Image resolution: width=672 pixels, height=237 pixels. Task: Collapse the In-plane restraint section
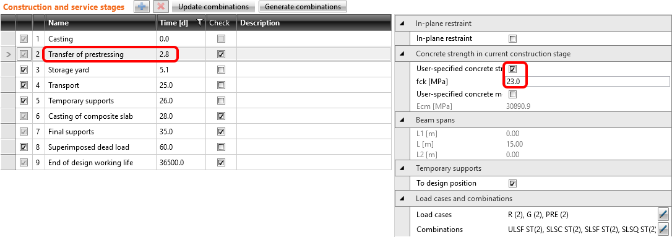tap(402, 24)
